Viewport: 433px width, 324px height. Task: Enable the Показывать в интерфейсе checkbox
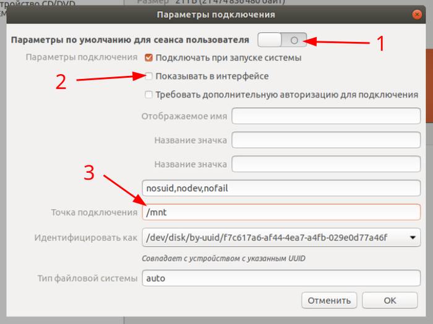point(148,76)
